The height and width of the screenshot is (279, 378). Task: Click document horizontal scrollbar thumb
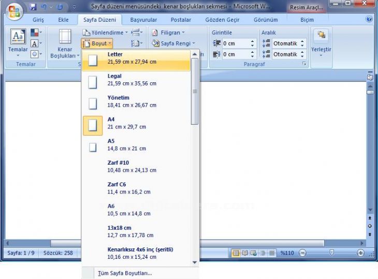click(187, 243)
